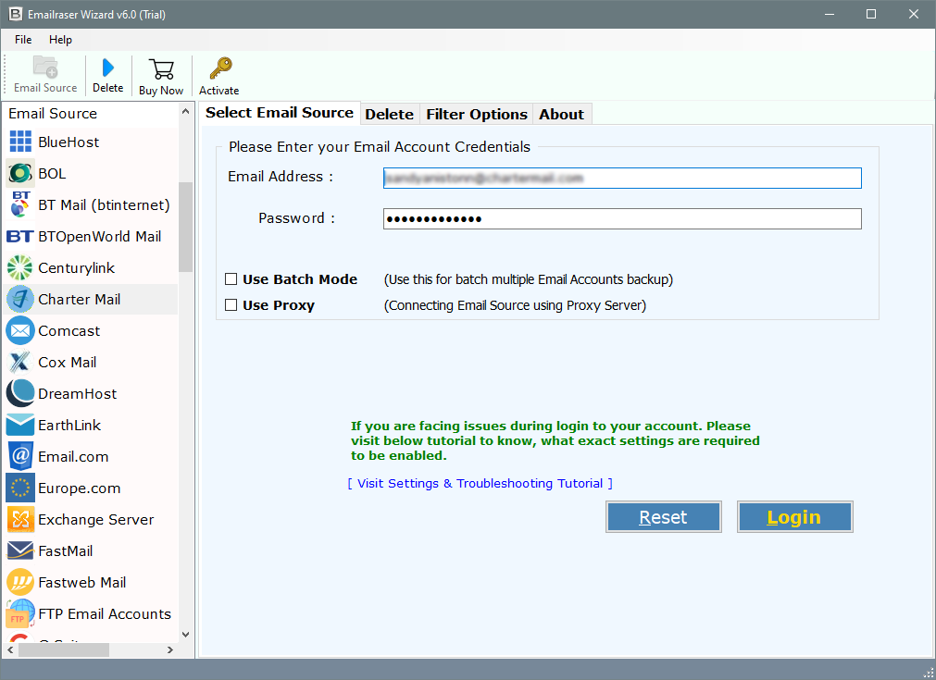Pick the Comcast envelope icon
Viewport: 936px width, 680px height.
tap(20, 331)
